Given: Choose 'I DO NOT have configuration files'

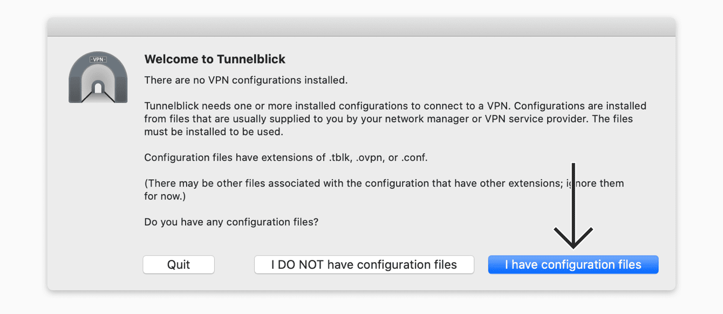Looking at the screenshot, I should tap(364, 265).
